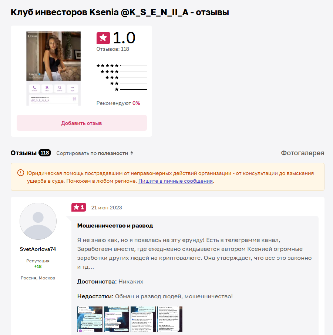
Task: Click the big red star rating icon
Action: [103, 38]
